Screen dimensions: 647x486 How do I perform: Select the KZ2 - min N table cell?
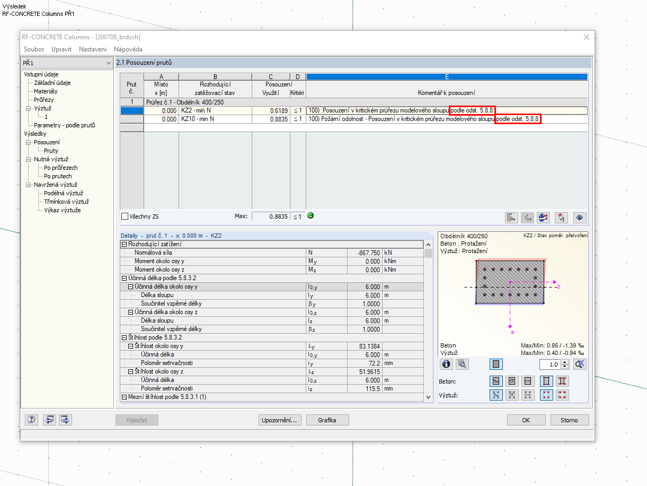pyautogui.click(x=215, y=111)
